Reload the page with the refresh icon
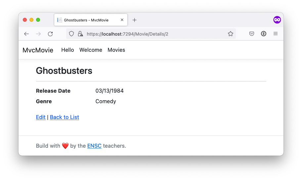The width and height of the screenshot is (302, 180). coord(50,34)
